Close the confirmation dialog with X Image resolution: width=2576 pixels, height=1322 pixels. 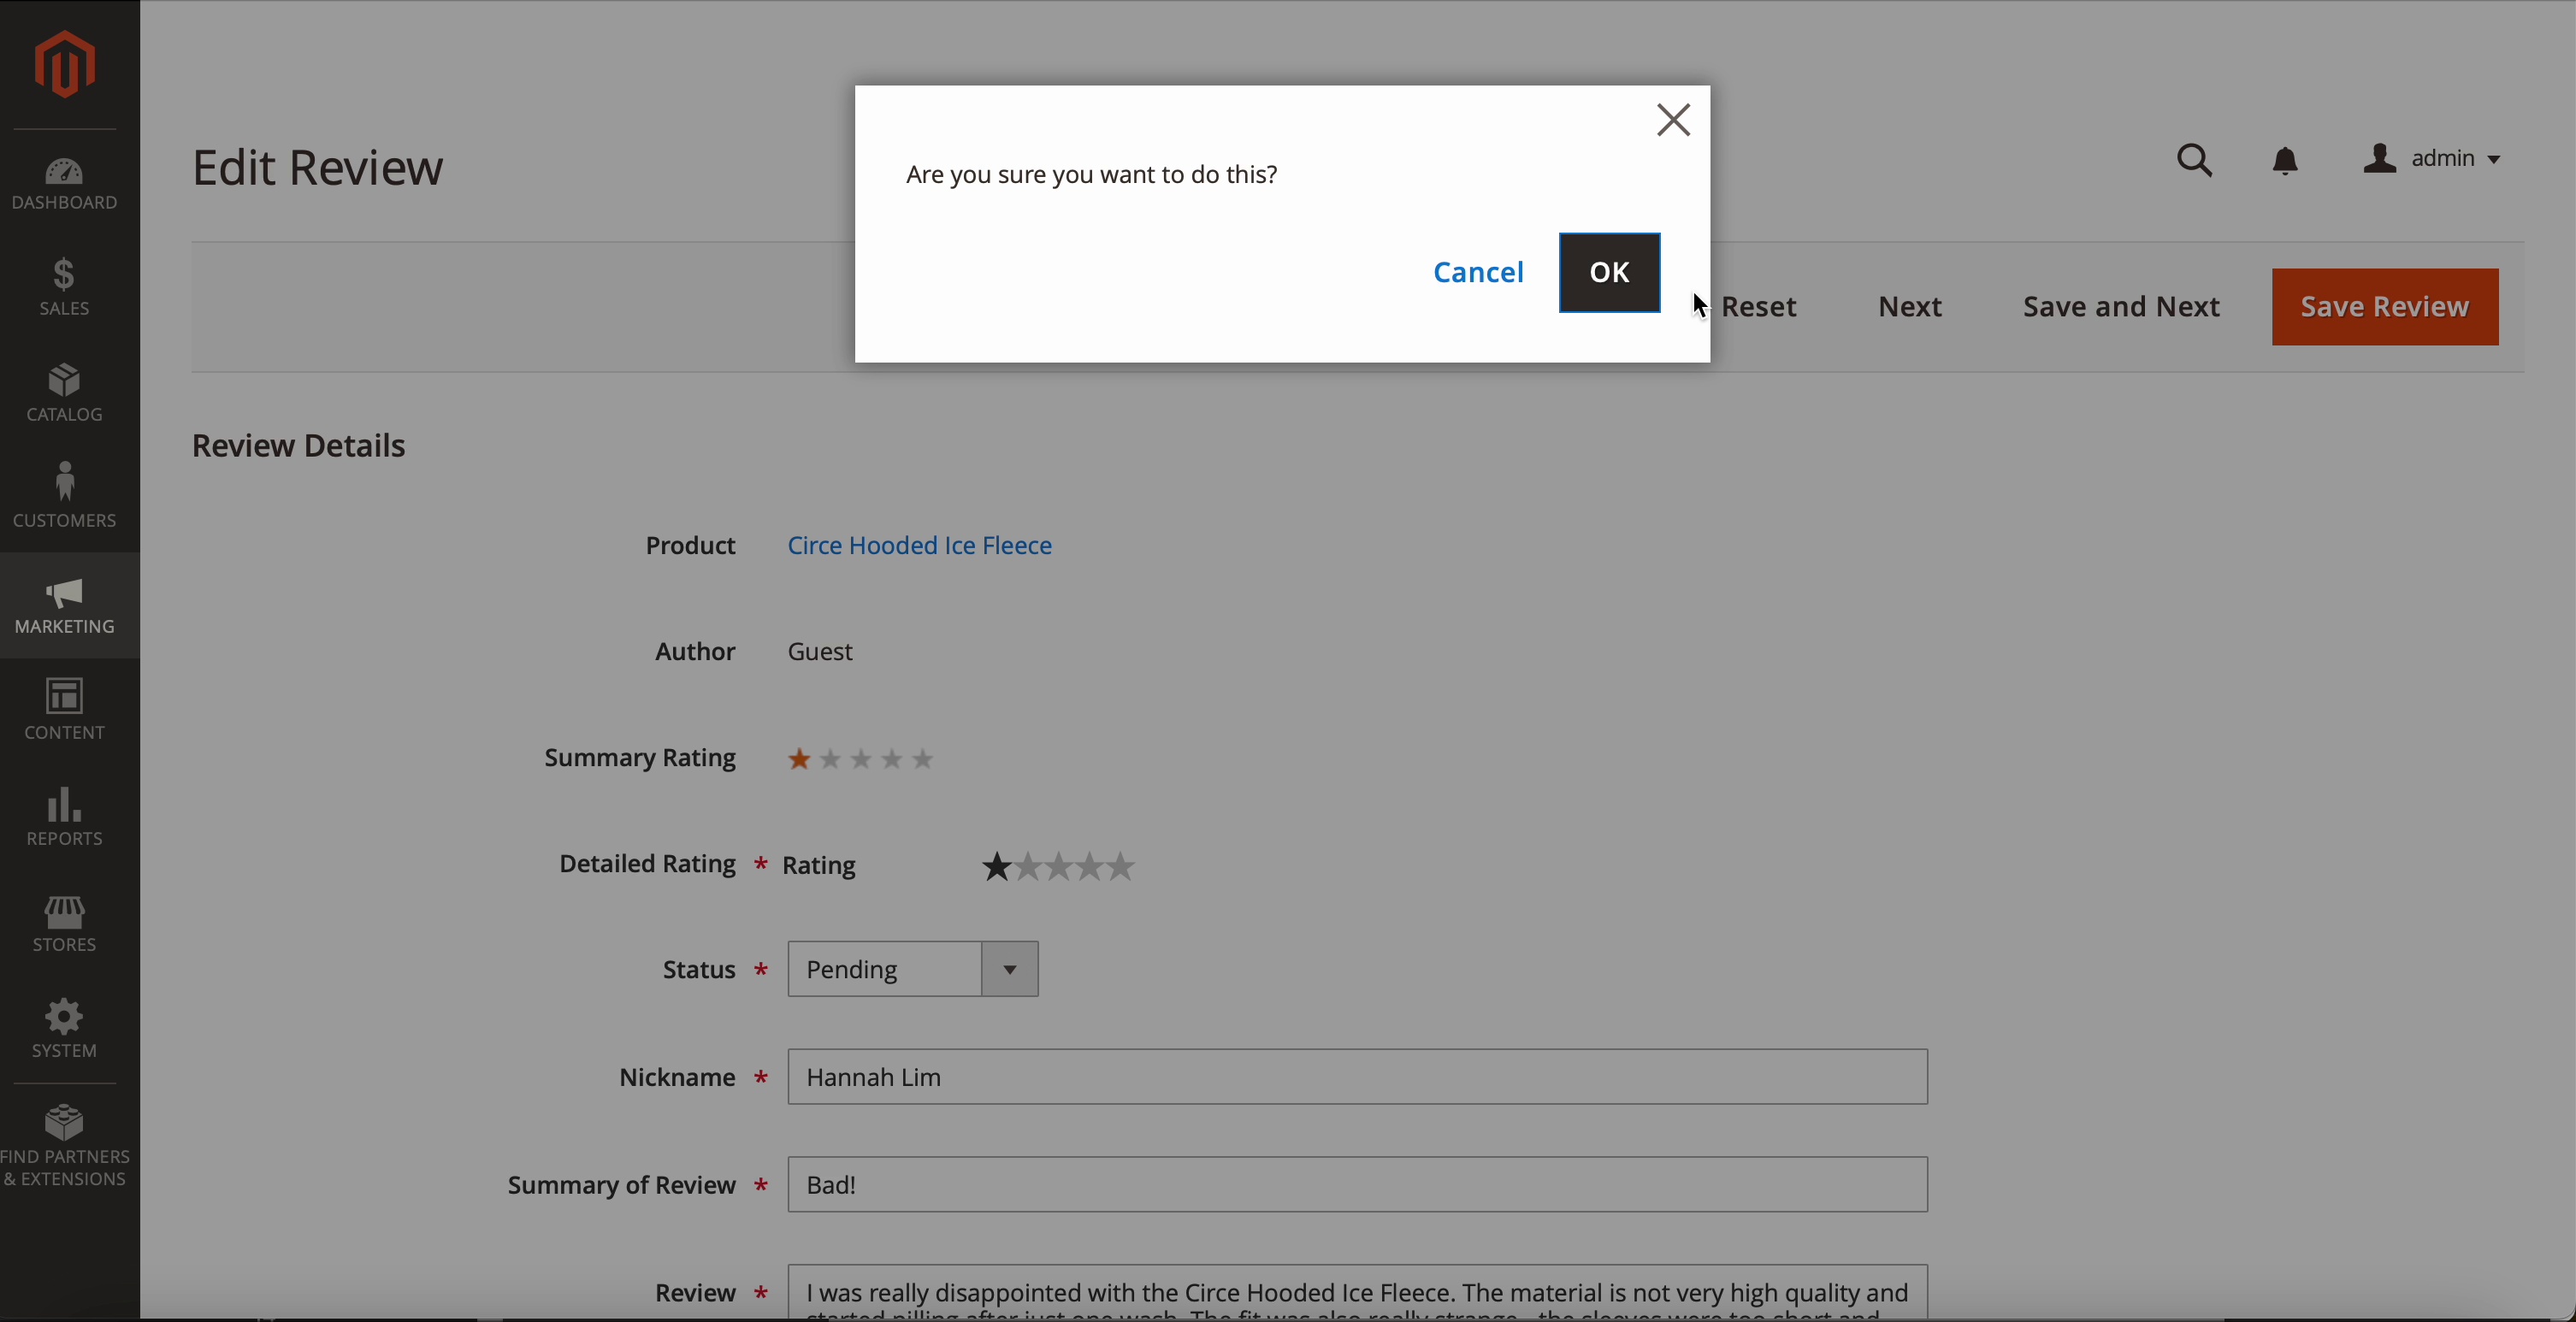click(1673, 120)
